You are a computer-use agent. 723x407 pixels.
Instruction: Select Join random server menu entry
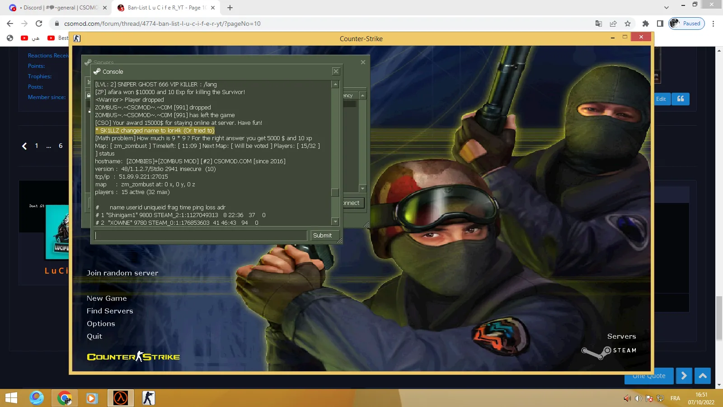click(122, 273)
